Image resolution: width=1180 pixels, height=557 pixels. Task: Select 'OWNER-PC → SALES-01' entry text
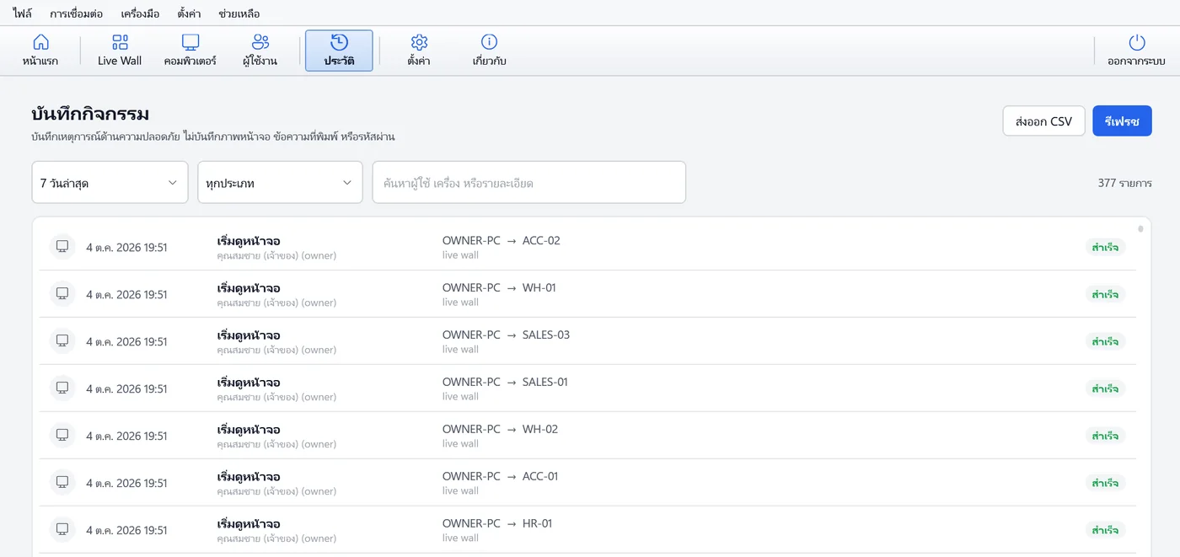(x=505, y=382)
